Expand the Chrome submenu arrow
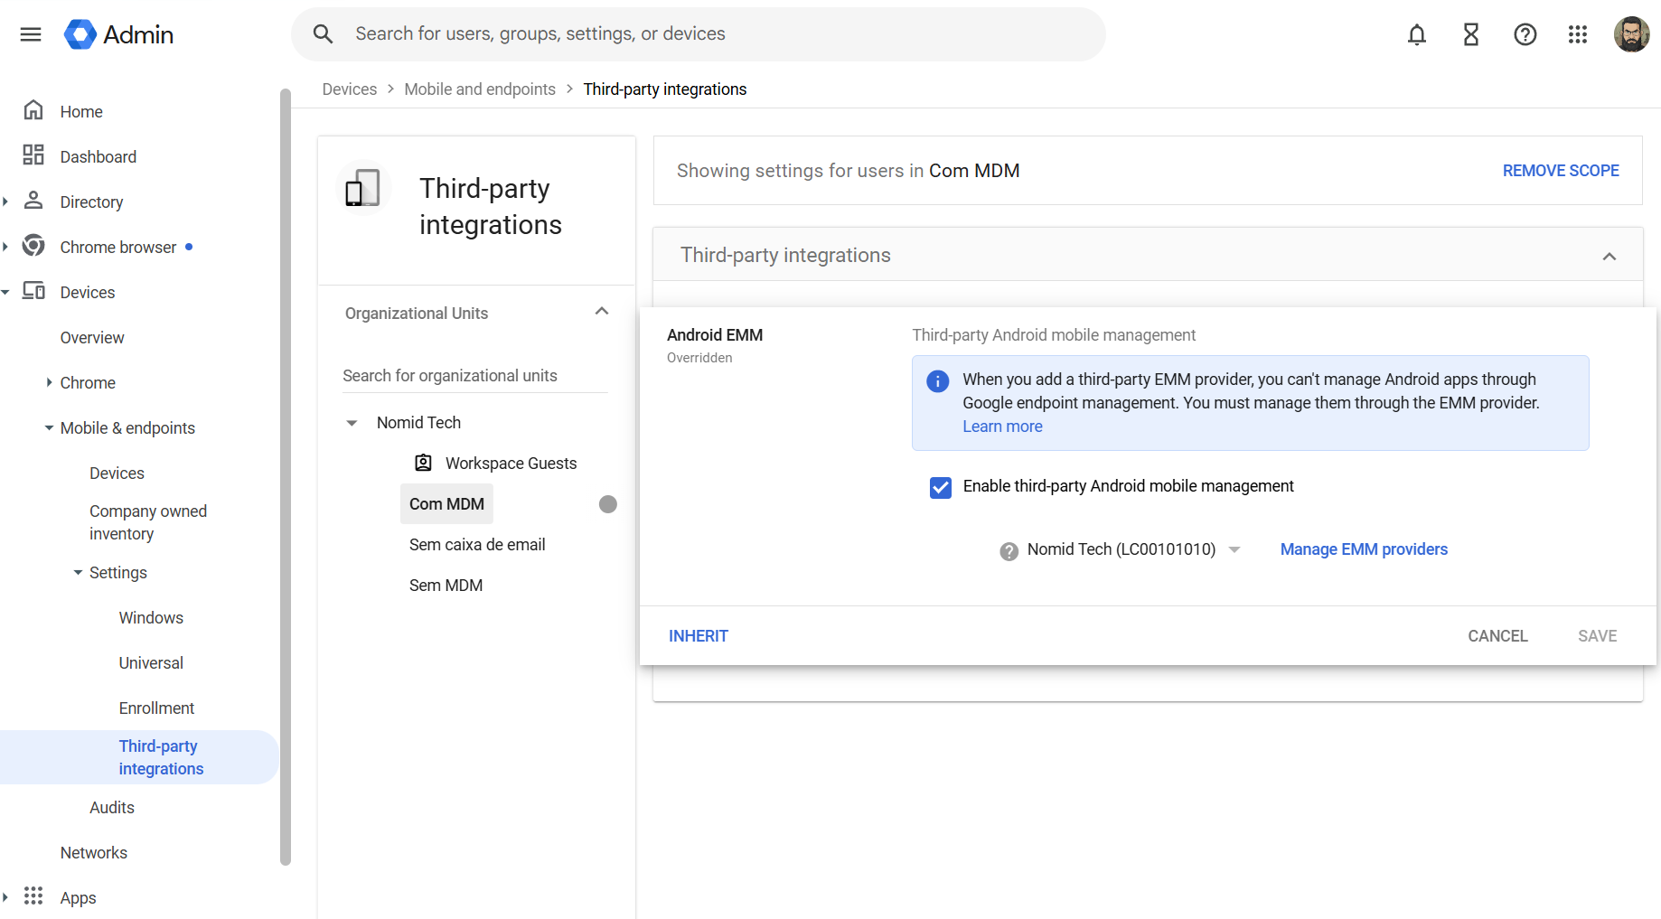The height and width of the screenshot is (919, 1661). point(49,382)
